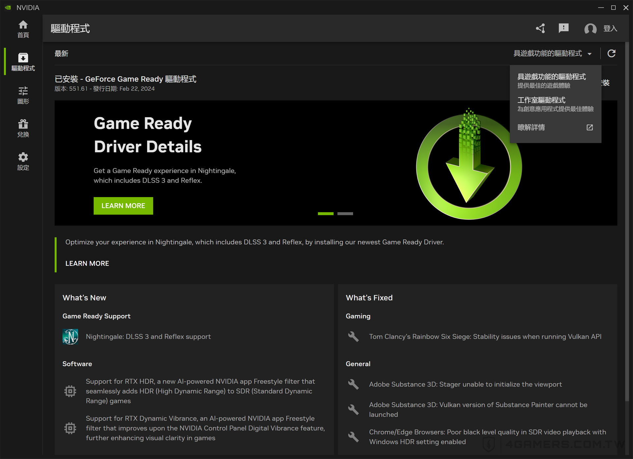Click the user avatar icon
Screen dimensions: 633x459
590,29
